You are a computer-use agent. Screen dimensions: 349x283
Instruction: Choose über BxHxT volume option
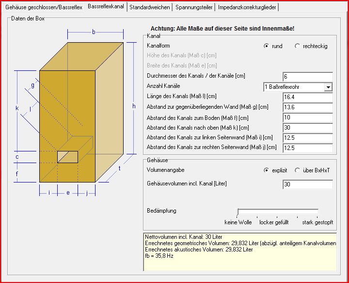(x=312, y=170)
